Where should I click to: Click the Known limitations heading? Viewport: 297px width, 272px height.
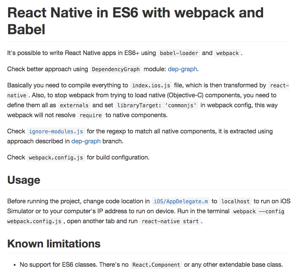(54, 244)
